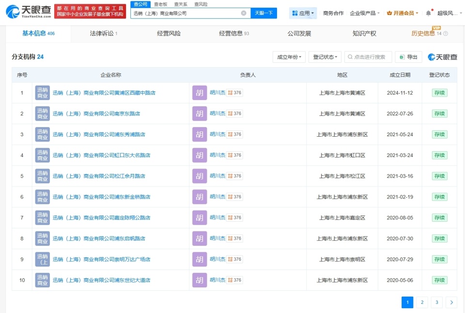Go to page 2 of branch results
The height and width of the screenshot is (313, 465).
(422, 302)
